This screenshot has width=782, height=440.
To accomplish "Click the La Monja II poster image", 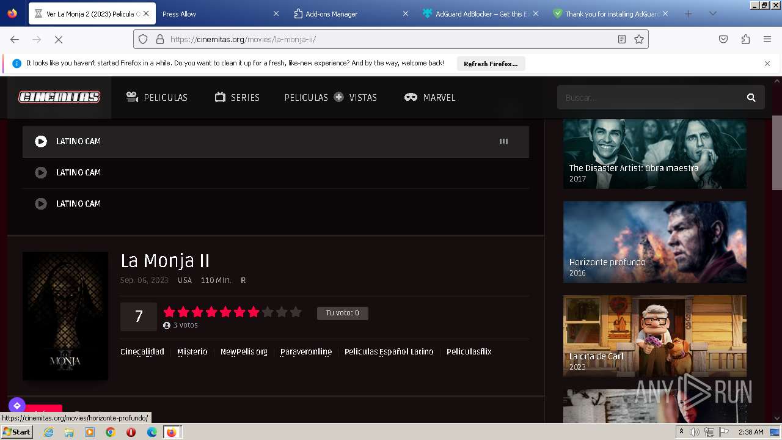I will (x=65, y=316).
